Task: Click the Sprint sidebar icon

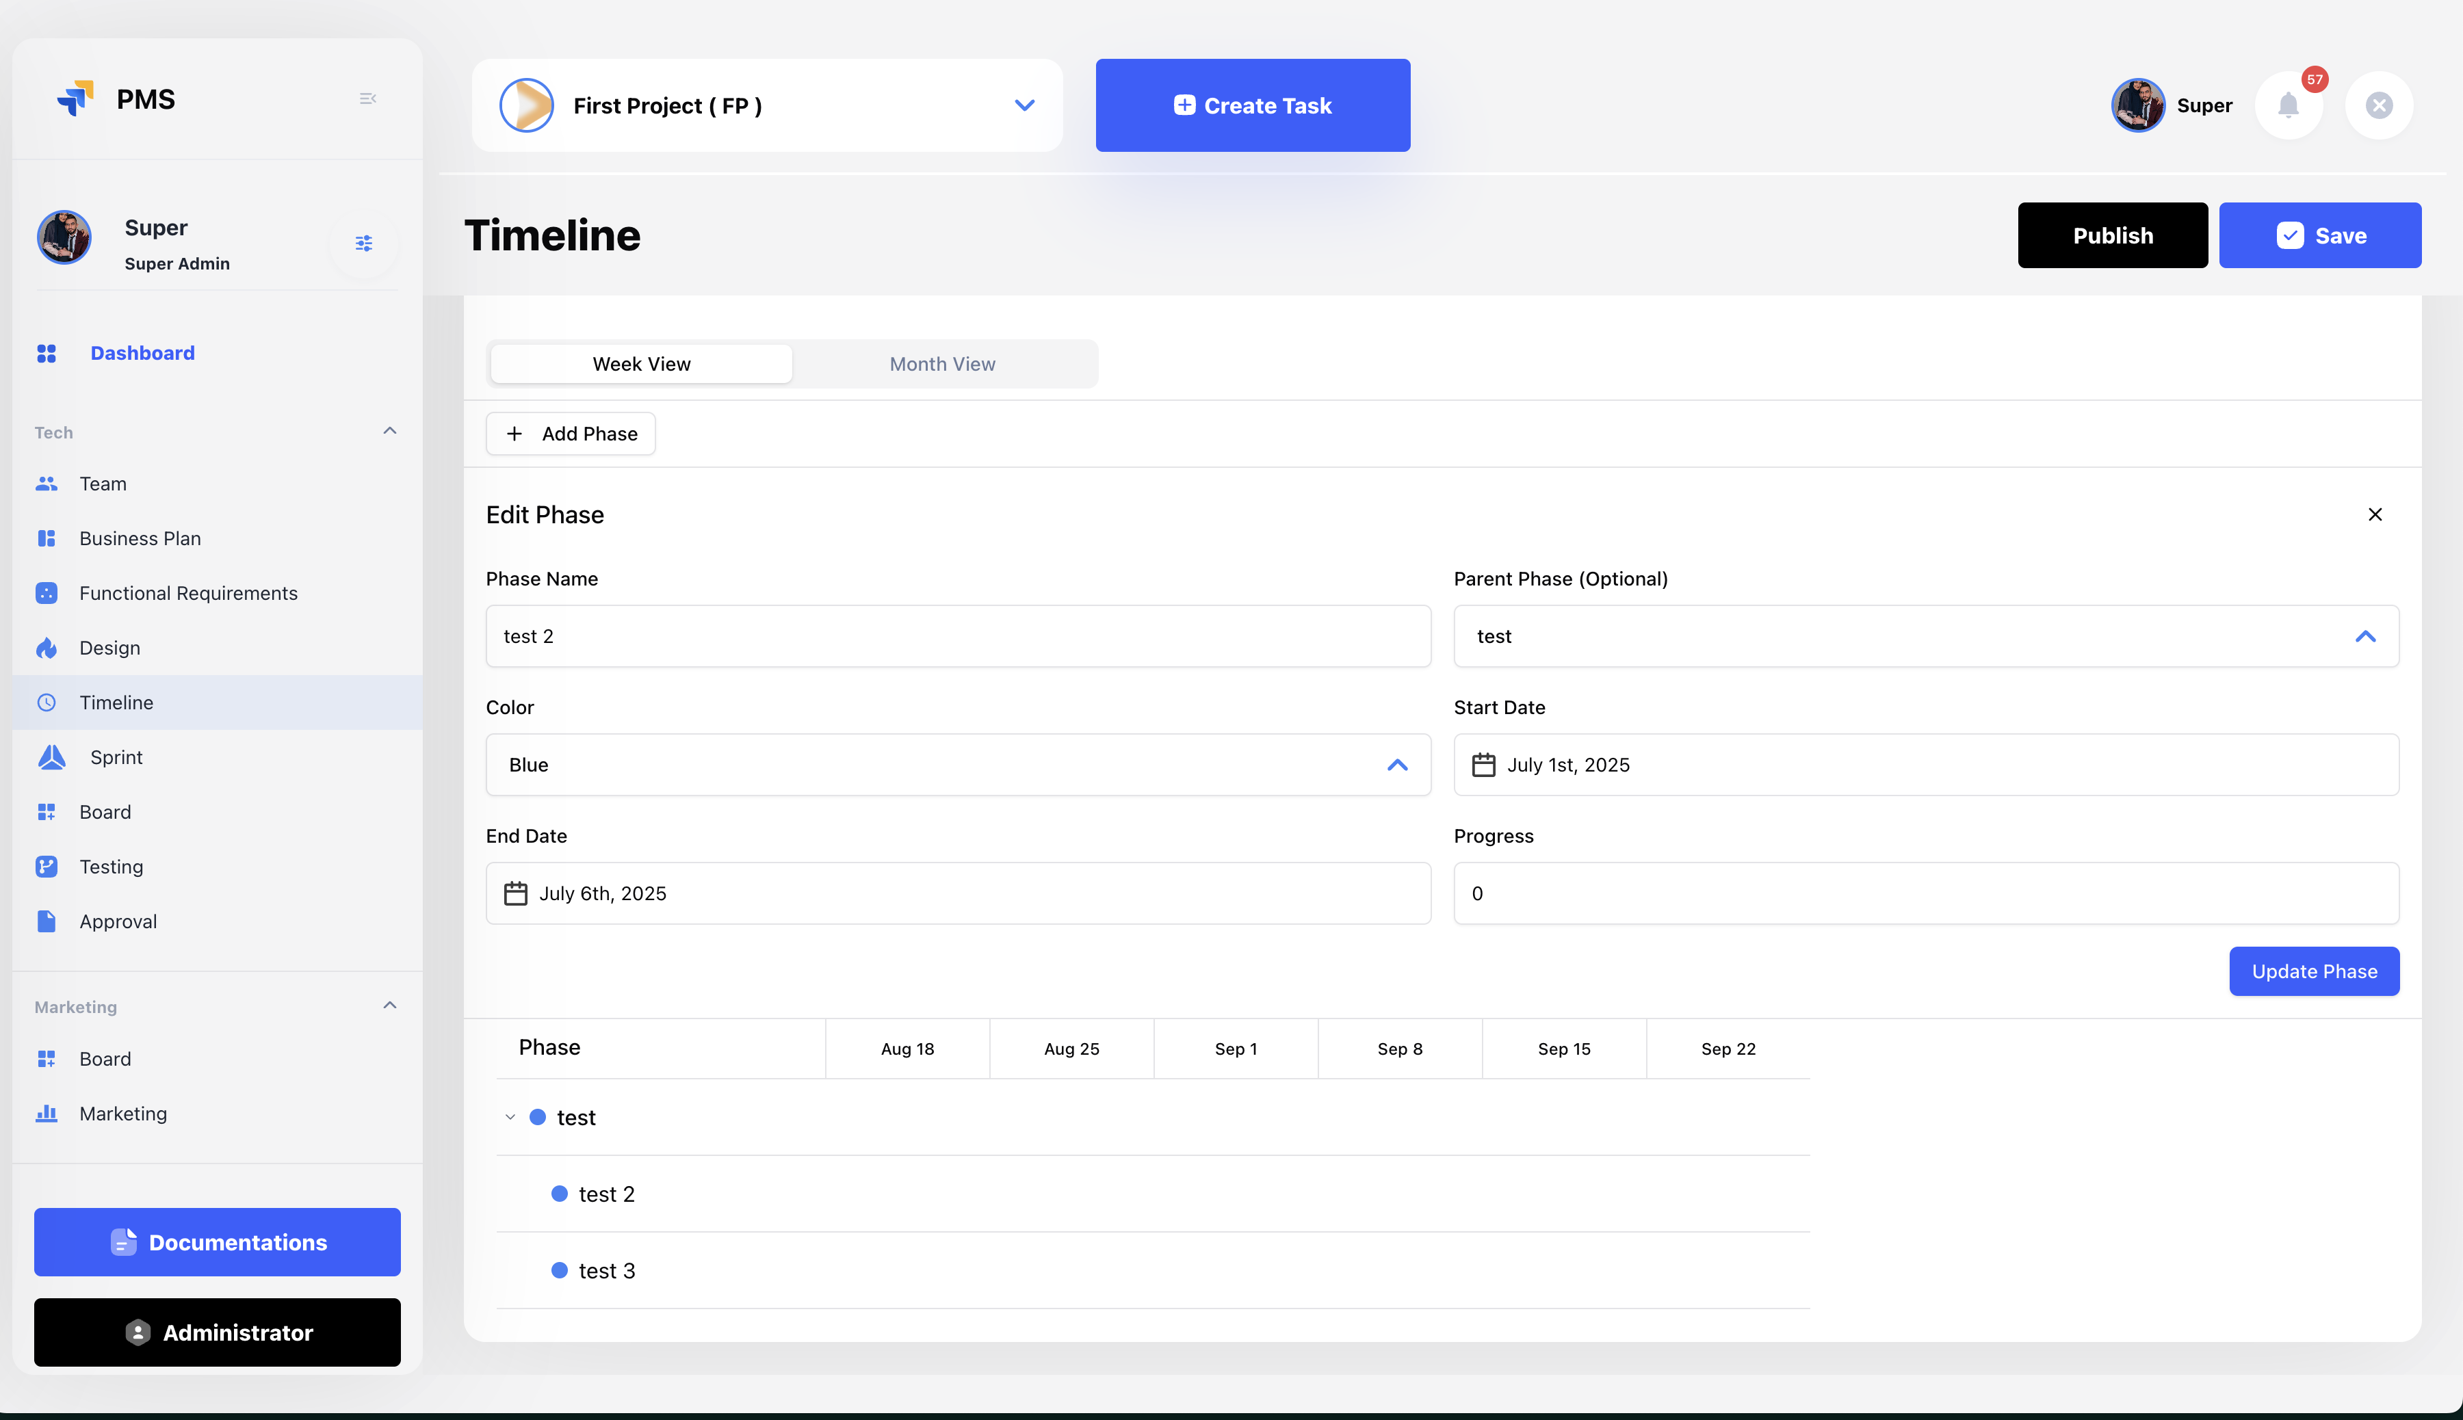Action: 52,757
